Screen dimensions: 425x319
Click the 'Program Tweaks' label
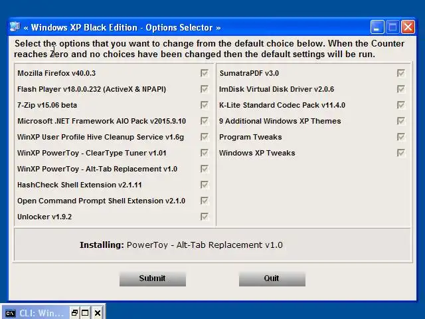point(250,137)
